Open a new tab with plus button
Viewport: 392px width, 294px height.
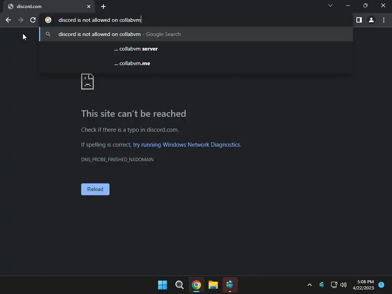103,7
